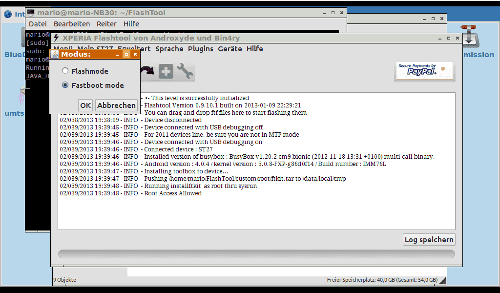Viewport: 500px width, 293px height.
Task: Minimize the background file manager window
Action: (424, 19)
